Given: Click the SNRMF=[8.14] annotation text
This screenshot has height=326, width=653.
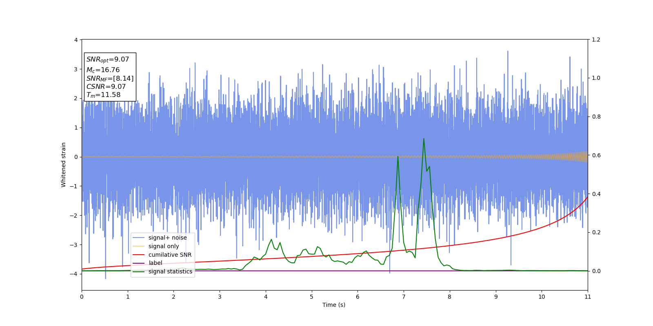Looking at the screenshot, I should (110, 79).
